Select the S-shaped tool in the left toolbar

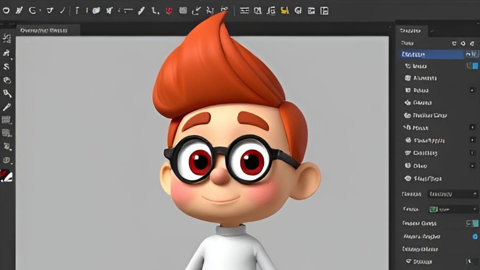pos(6,66)
